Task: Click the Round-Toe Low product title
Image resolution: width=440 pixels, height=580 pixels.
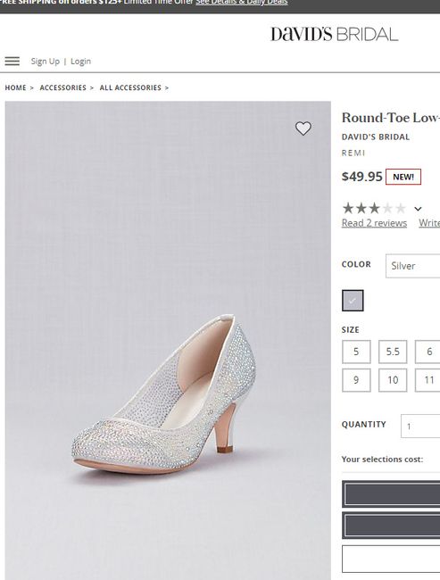Action: pyautogui.click(x=391, y=118)
